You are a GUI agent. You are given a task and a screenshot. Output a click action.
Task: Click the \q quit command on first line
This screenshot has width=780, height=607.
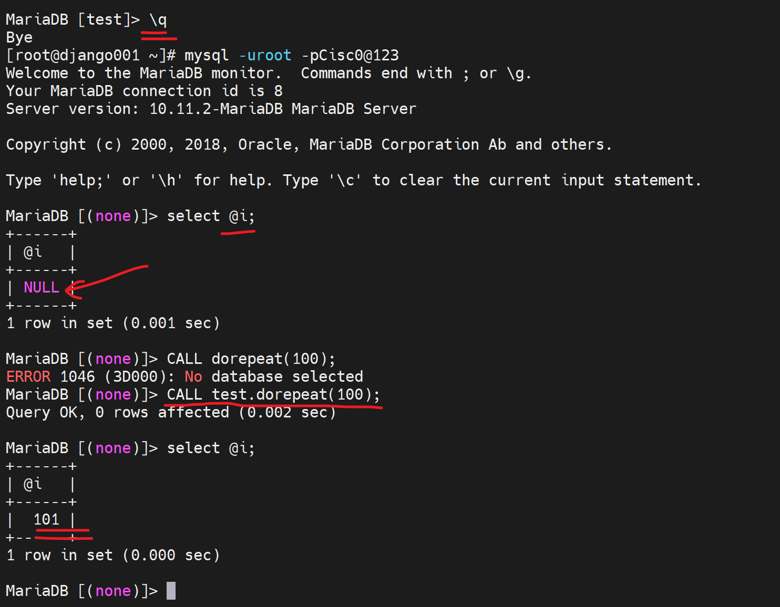(158, 20)
